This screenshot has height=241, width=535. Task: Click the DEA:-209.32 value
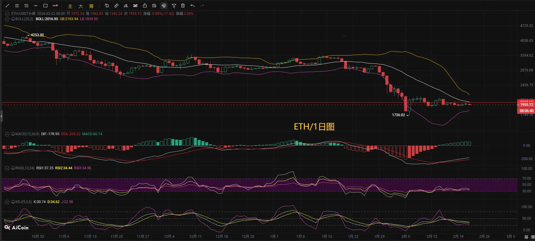[71, 134]
